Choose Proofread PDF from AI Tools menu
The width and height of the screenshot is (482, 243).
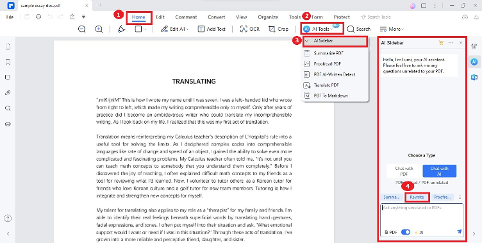pyautogui.click(x=335, y=63)
